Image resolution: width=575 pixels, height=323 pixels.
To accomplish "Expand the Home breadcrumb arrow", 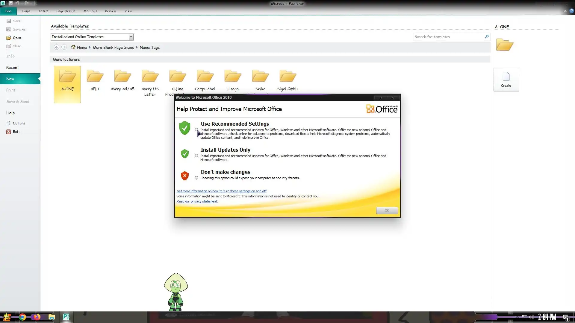I will pyautogui.click(x=90, y=47).
